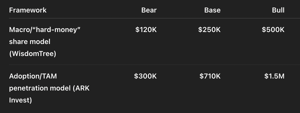Click the $250K base value
300x113 pixels.
coord(209,30)
